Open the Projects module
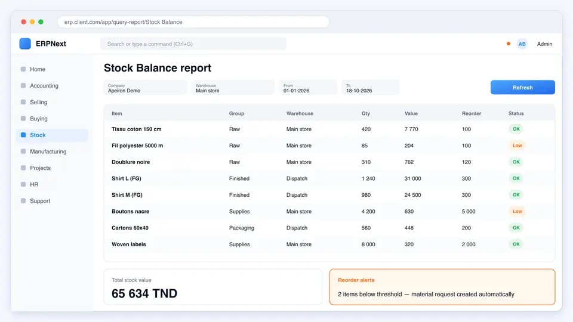Screen dimensions: 573x322 40,168
